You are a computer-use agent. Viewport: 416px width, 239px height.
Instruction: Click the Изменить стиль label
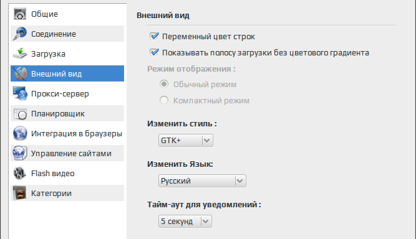[182, 124]
